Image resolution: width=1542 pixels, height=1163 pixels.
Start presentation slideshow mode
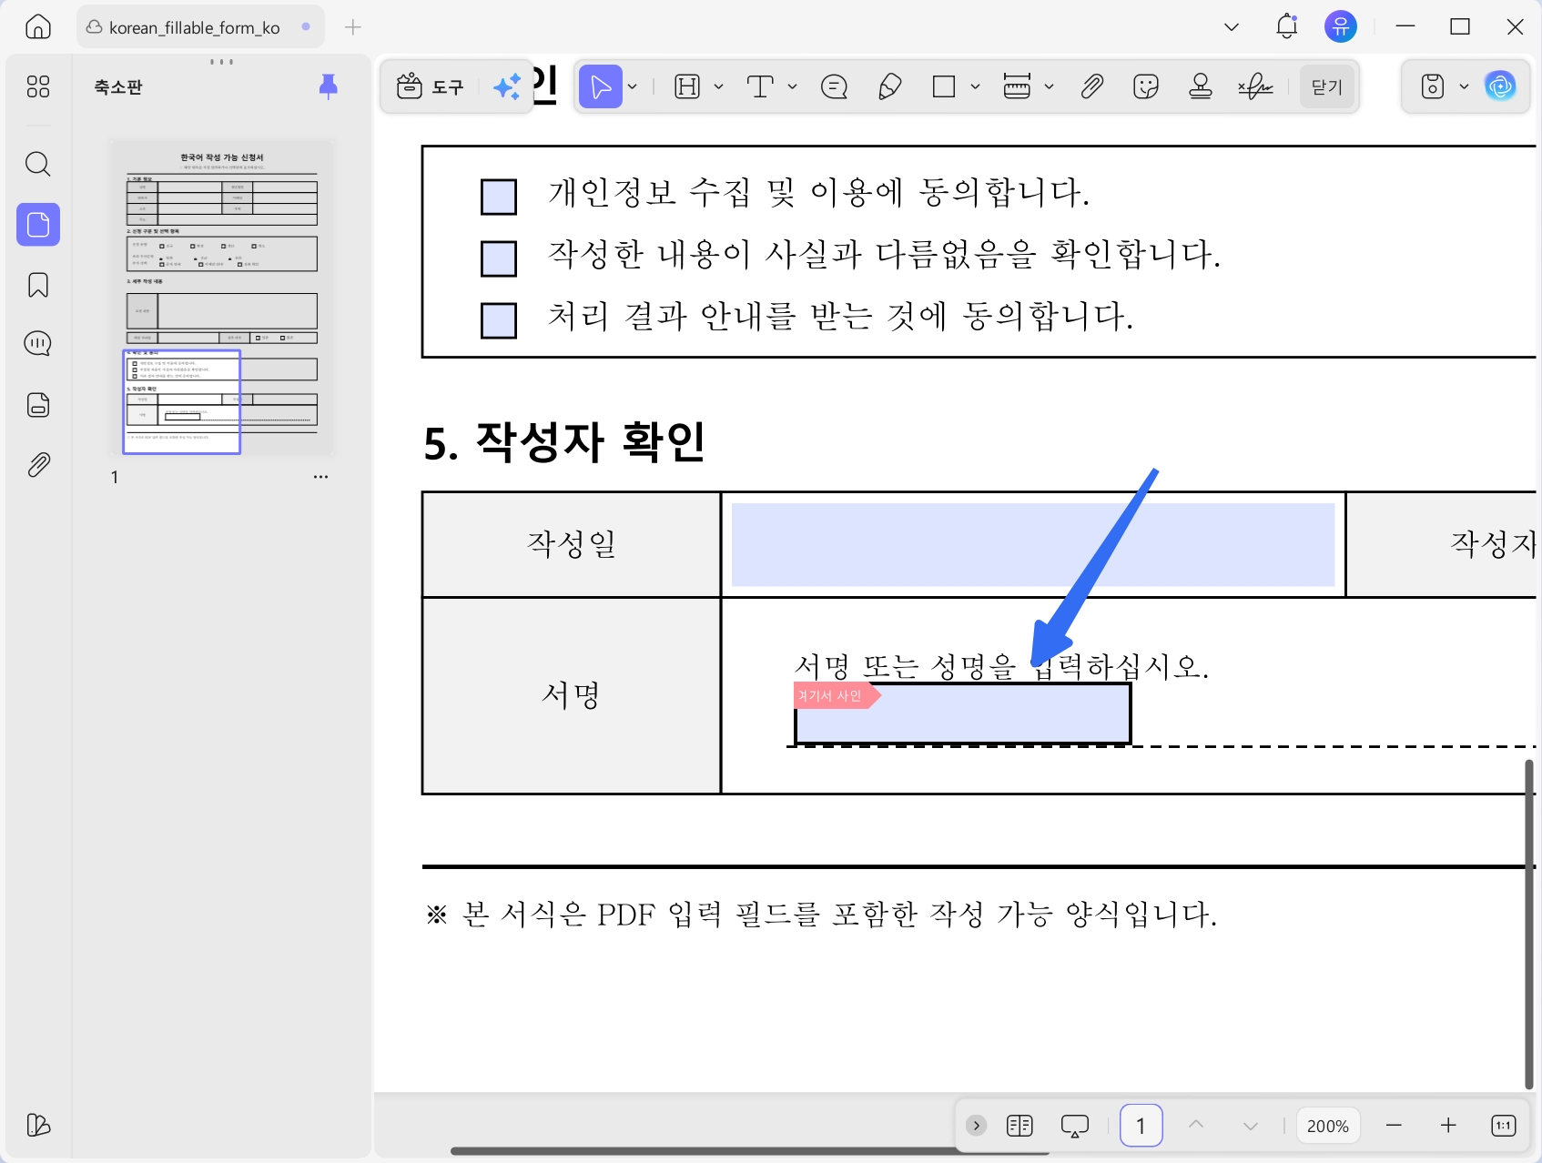point(1075,1126)
